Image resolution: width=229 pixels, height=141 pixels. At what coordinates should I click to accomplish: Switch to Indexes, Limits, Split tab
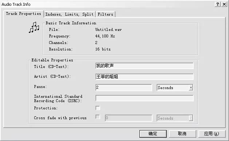(70, 14)
